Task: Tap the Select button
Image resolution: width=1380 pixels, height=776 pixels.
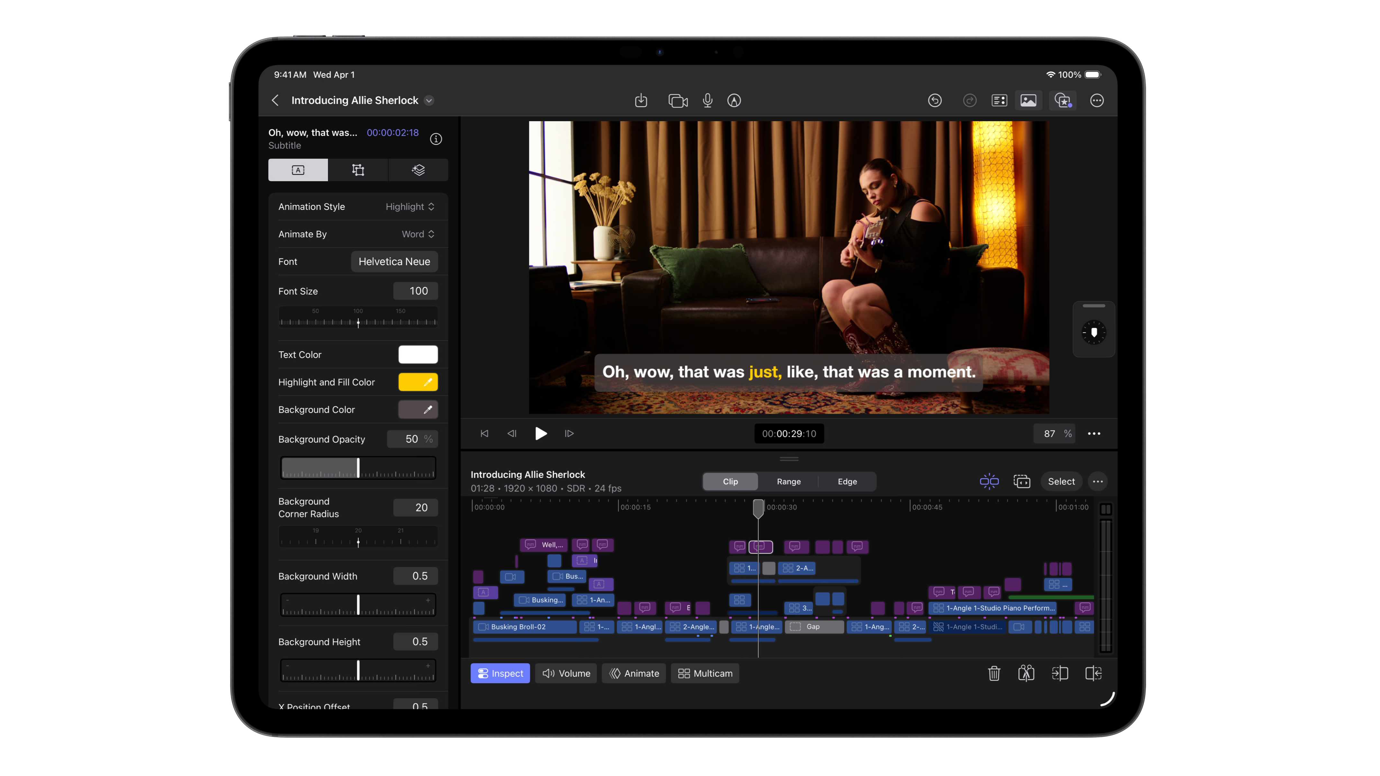Action: [x=1061, y=482]
